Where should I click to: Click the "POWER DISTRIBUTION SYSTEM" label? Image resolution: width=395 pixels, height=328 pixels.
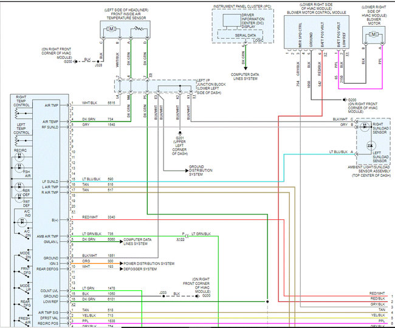coord(149,264)
